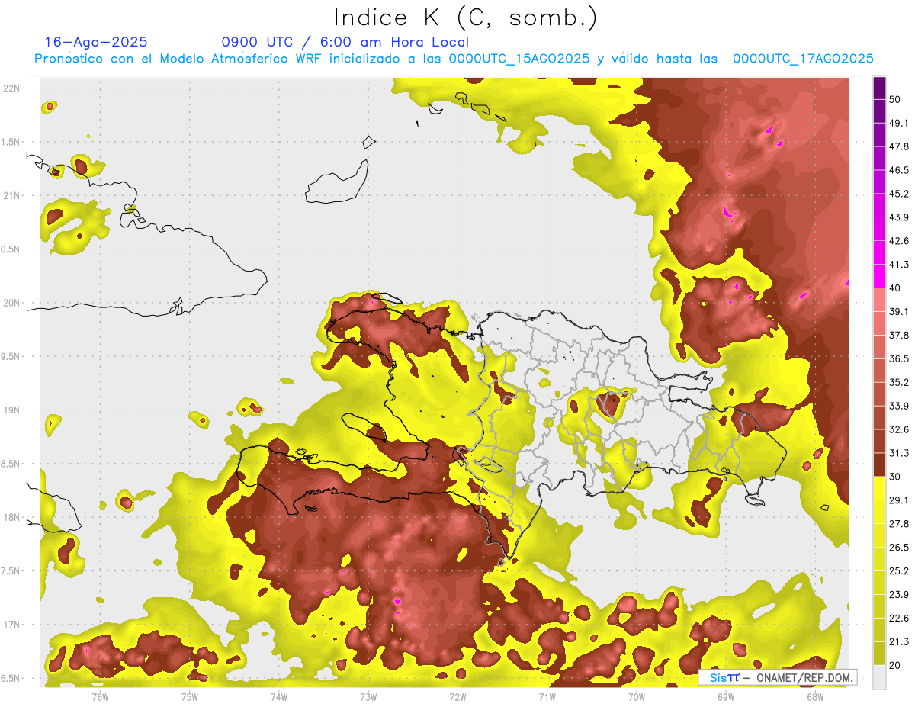The height and width of the screenshot is (707, 915).
Task: Click the colorbar value '27.8'
Action: (898, 524)
